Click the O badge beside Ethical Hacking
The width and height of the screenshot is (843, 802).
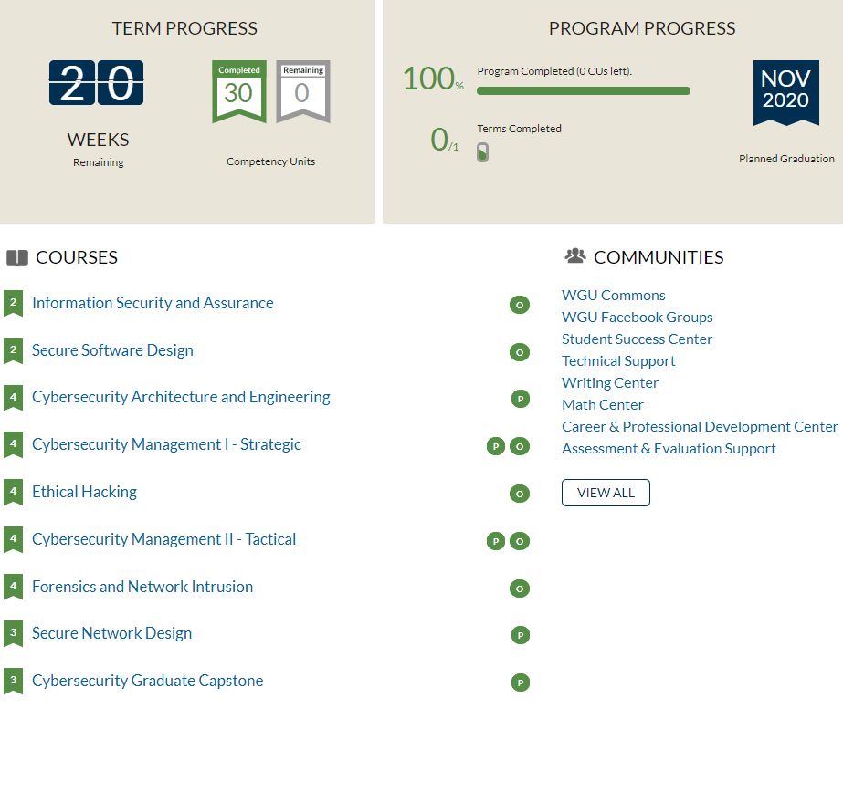click(519, 494)
